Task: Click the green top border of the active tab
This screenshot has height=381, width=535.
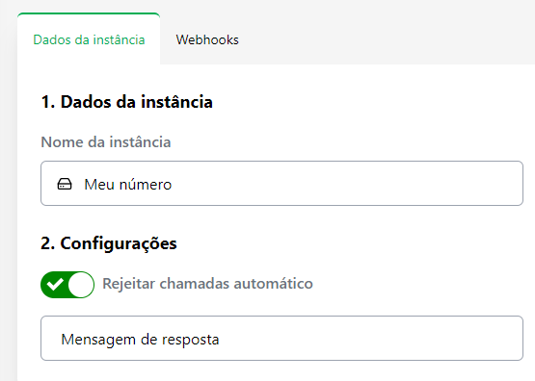Action: coord(89,14)
